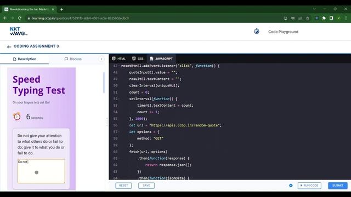This screenshot has width=351, height=197.
Task: Click the install app icon in address bar
Action: pos(285,18)
